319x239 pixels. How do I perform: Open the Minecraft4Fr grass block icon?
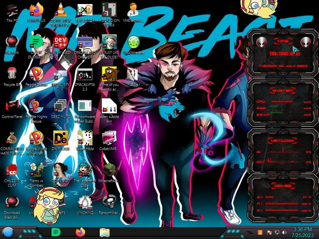tap(109, 173)
